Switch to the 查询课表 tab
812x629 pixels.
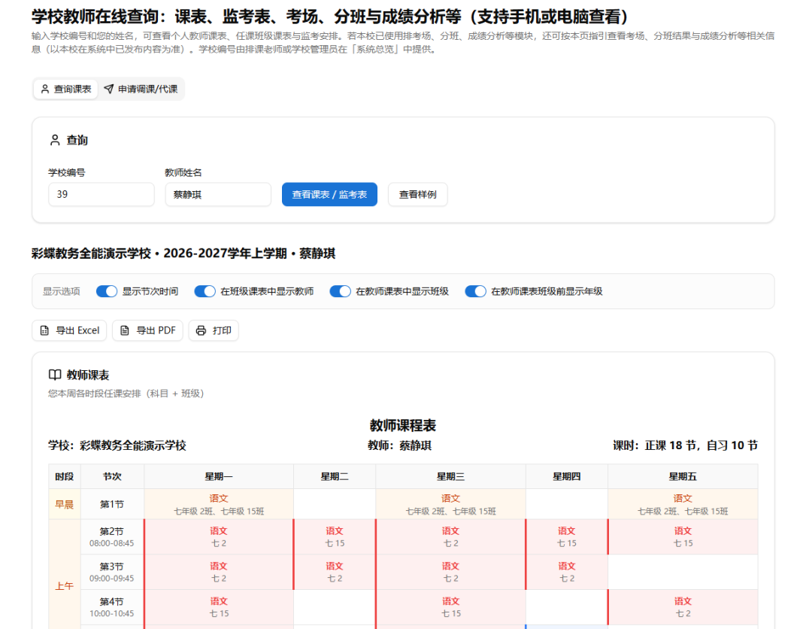pos(65,89)
